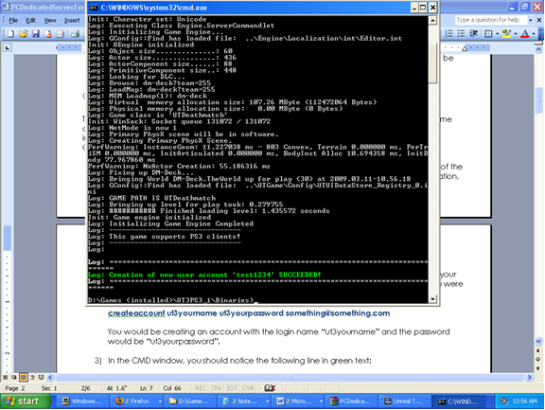
Task: Open the Highlight color dropdown arrow
Action: (x=516, y=34)
